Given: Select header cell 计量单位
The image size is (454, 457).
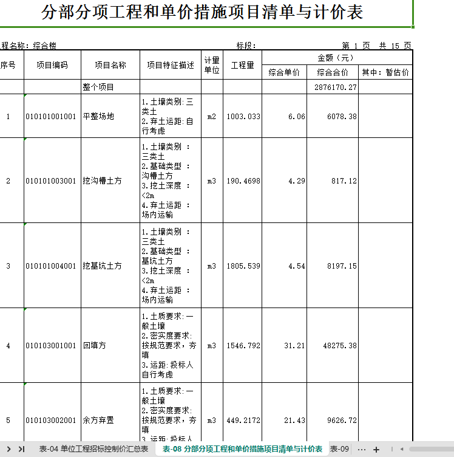Looking at the screenshot, I should tap(212, 64).
